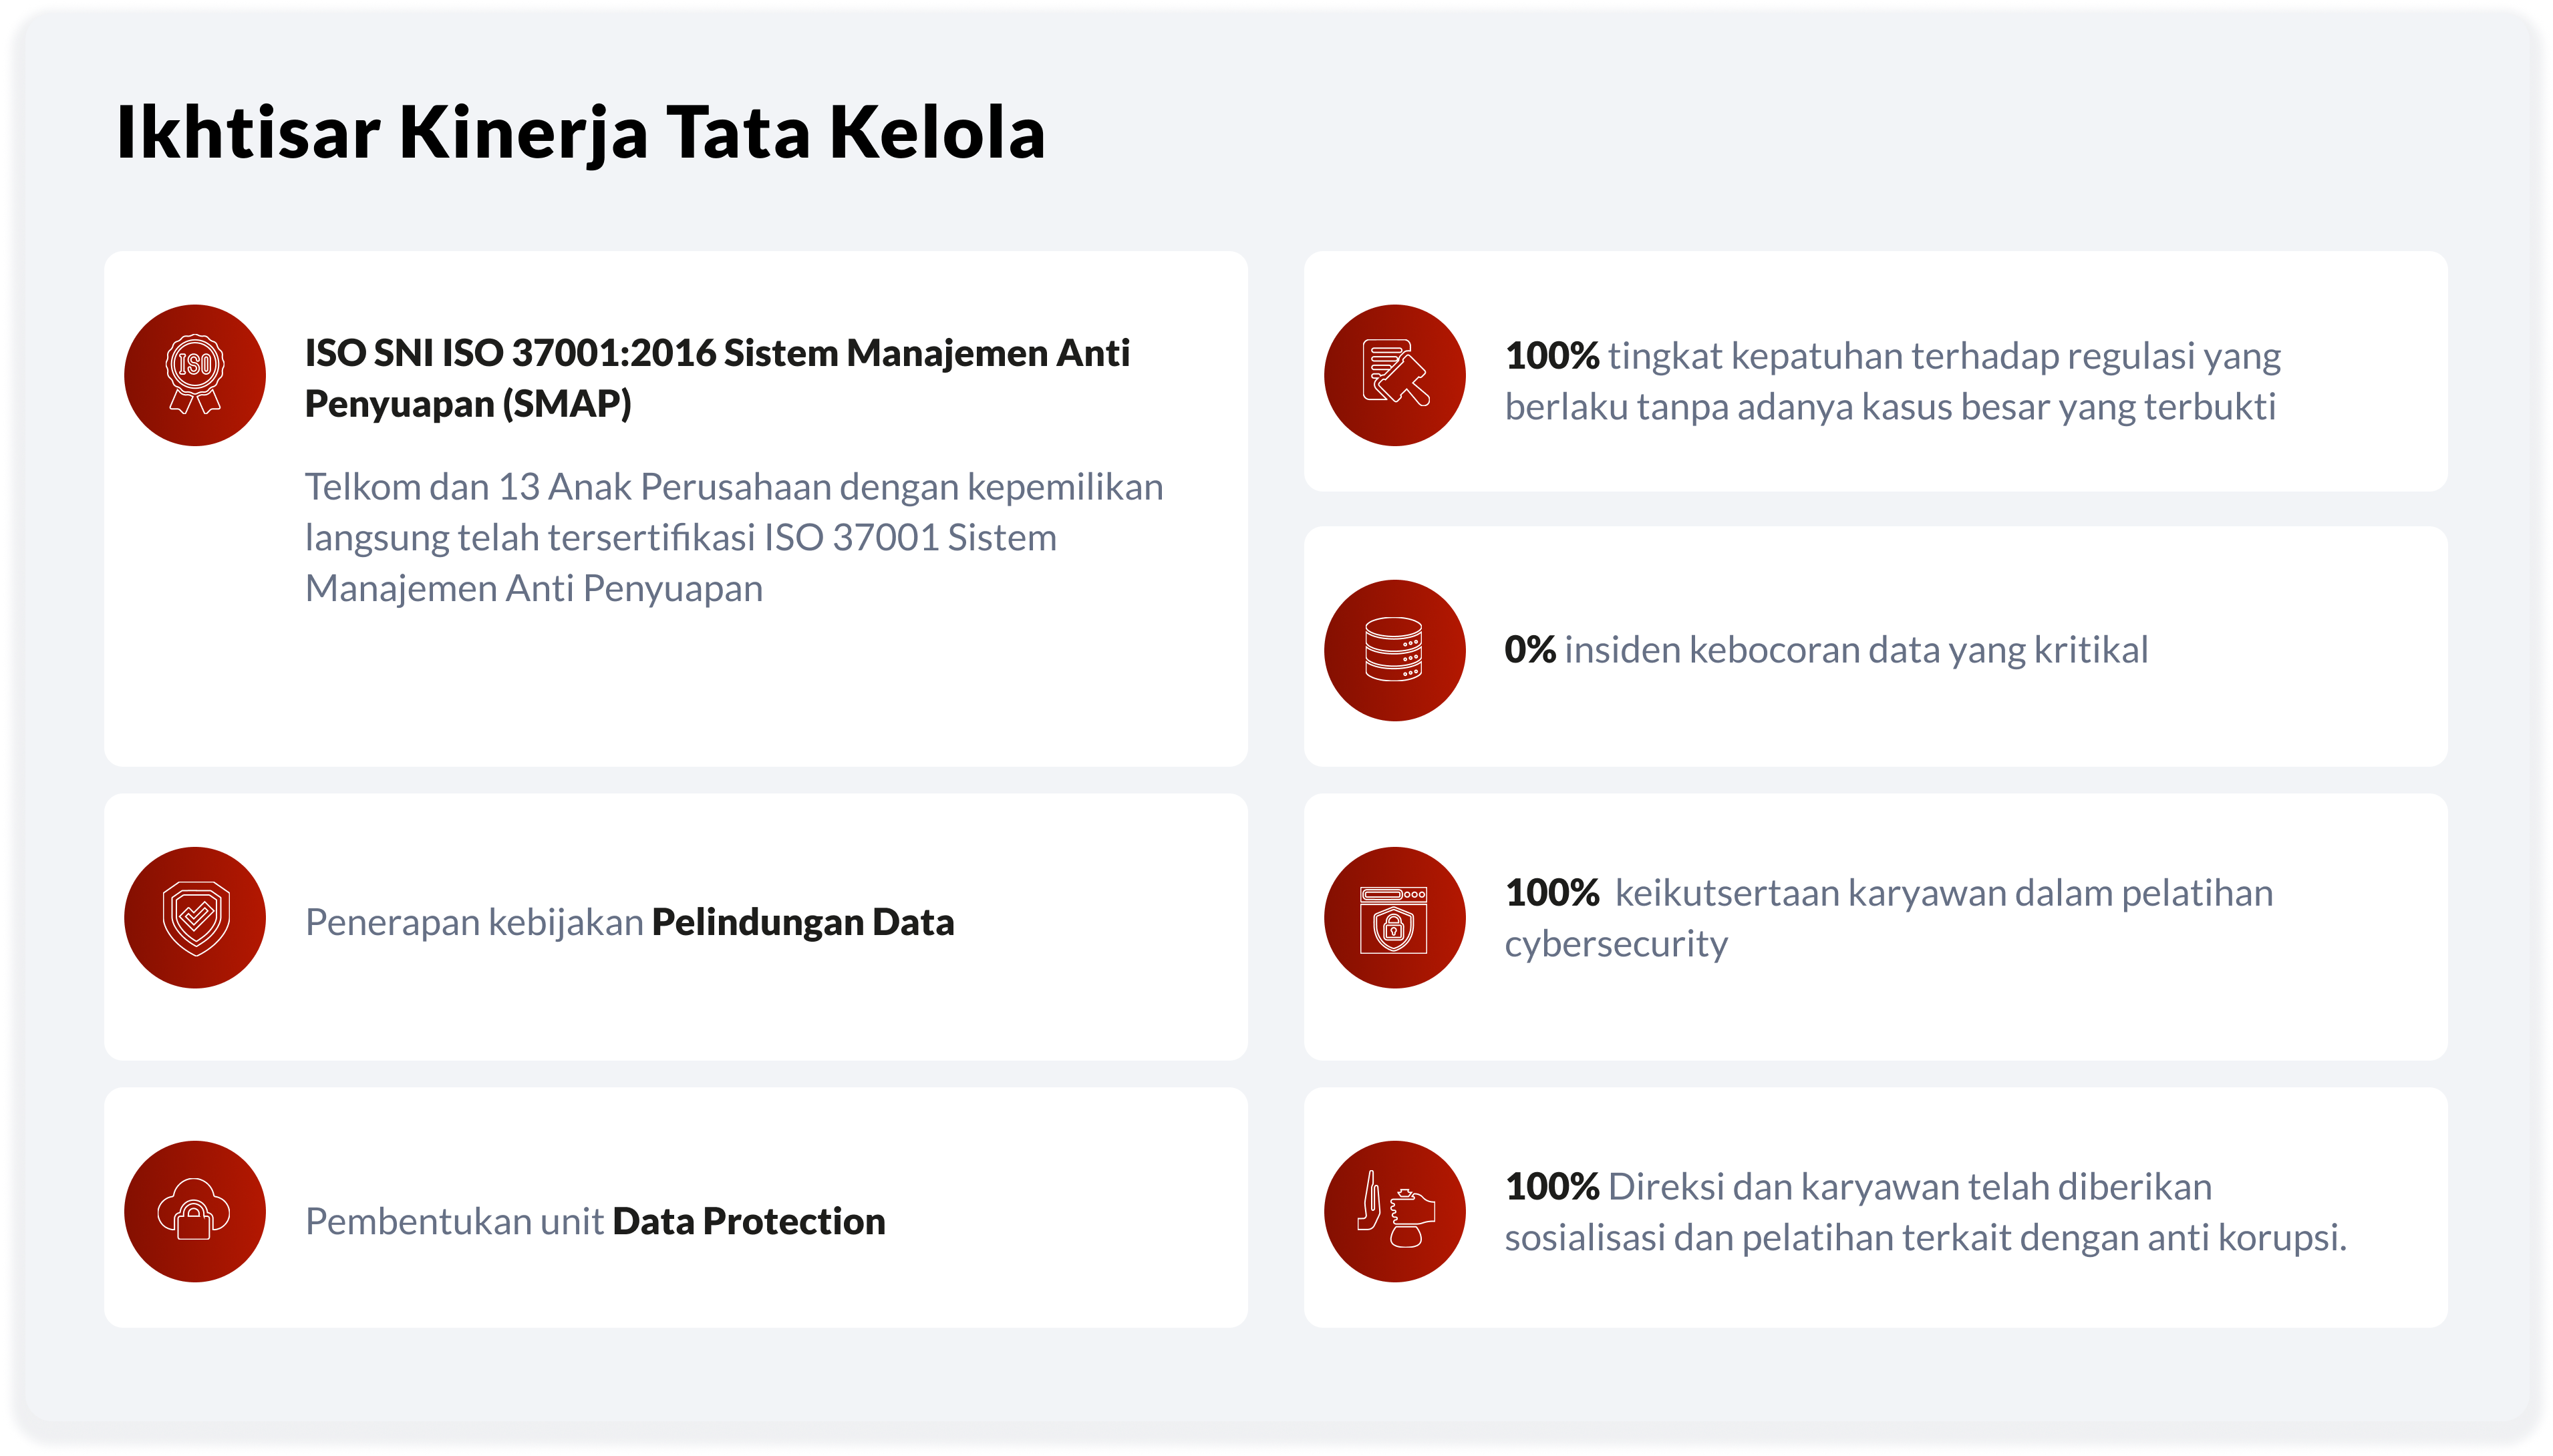Screen dimensions: 2553x1456
Task: Click the 'anti korupsi' phrase
Action: [2245, 1238]
